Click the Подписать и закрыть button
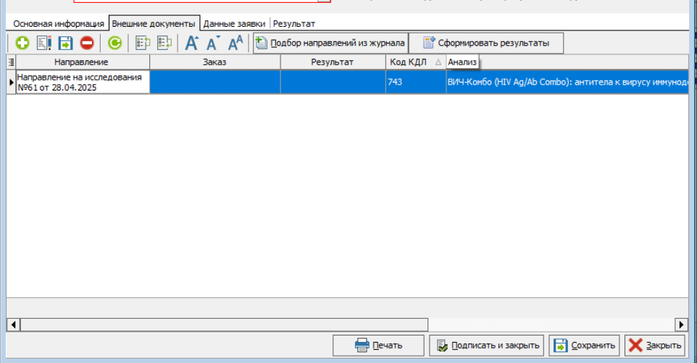Screen dimensions: 697x363 click(x=487, y=346)
